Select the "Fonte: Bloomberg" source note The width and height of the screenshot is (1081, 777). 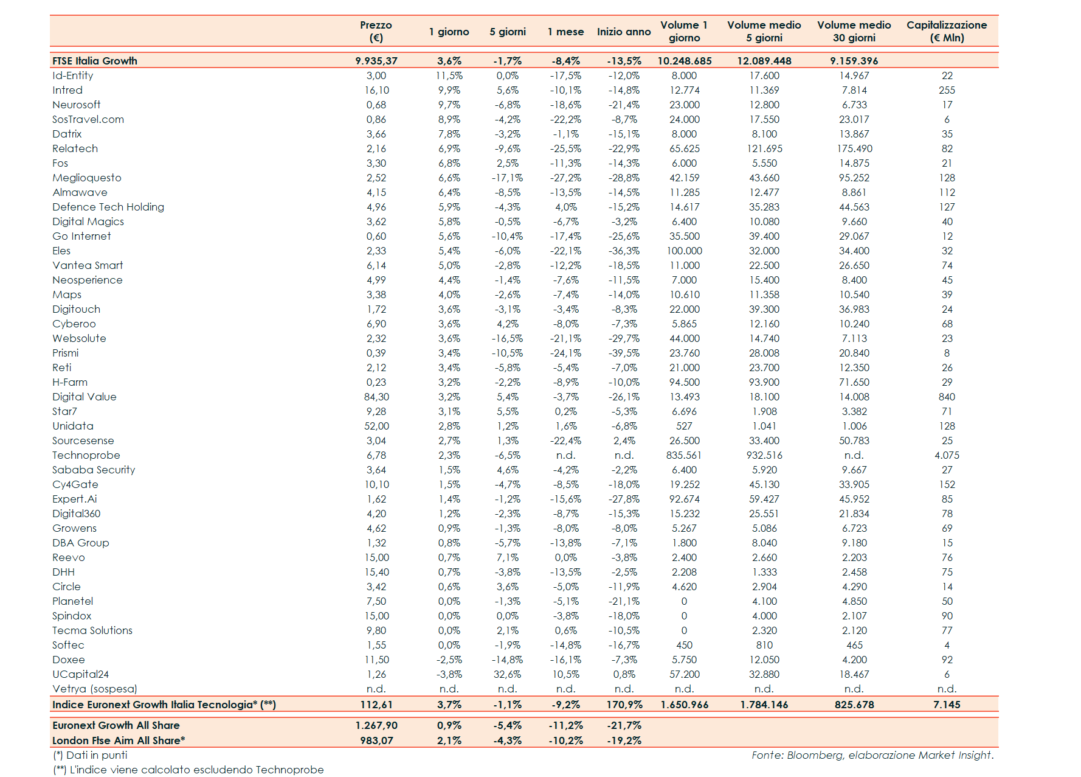(872, 755)
